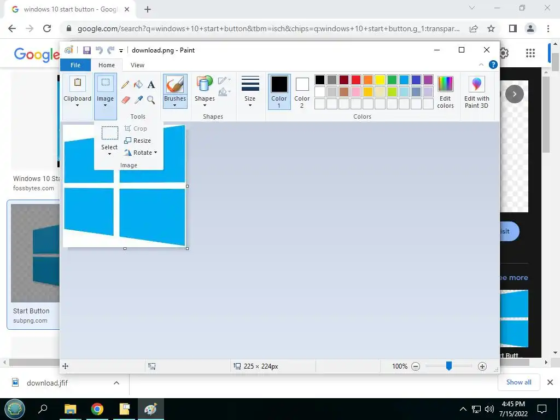Open the Start button on taskbar
This screenshot has width=560, height=420.
tap(15, 409)
